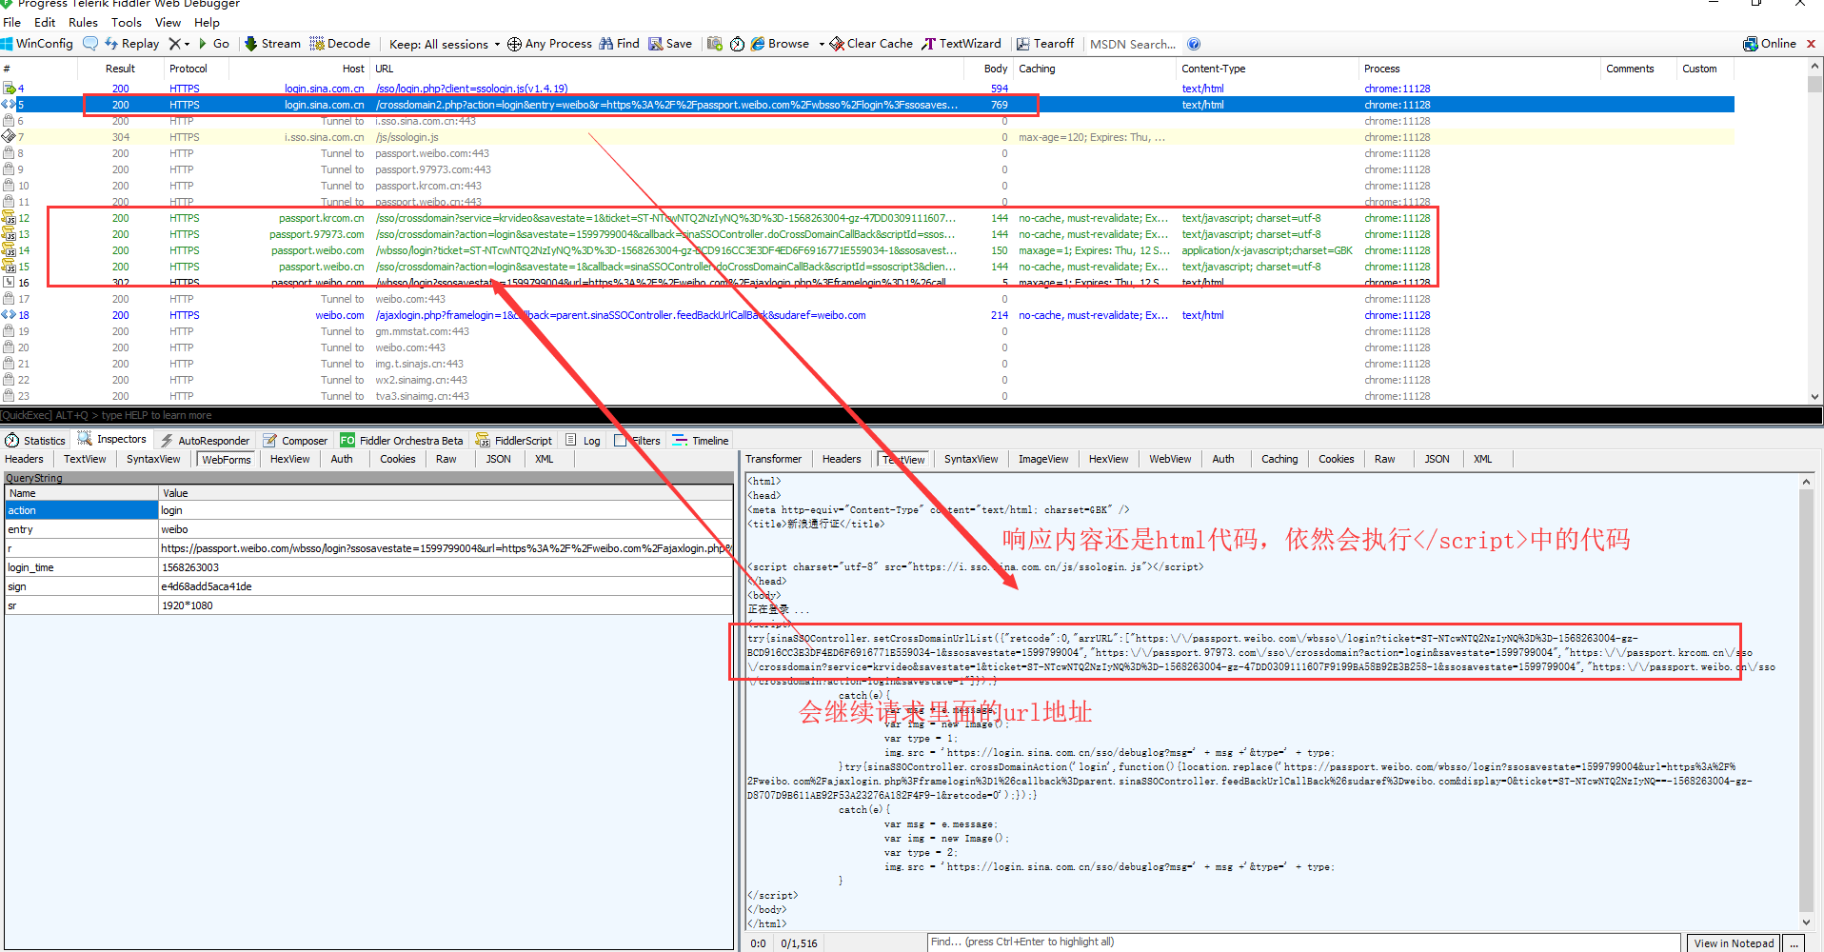Viewport: 1824px width, 952px height.
Task: Toggle Stream mode in the toolbar
Action: coord(272,44)
